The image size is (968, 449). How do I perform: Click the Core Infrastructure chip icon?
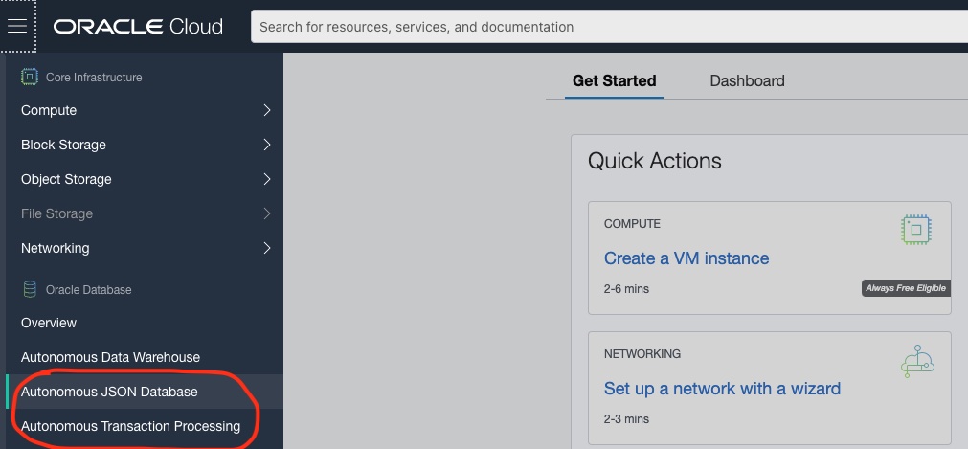point(30,77)
